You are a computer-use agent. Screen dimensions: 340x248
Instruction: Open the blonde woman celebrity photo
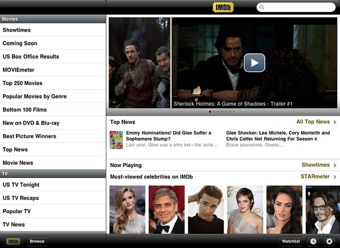pos(127,209)
